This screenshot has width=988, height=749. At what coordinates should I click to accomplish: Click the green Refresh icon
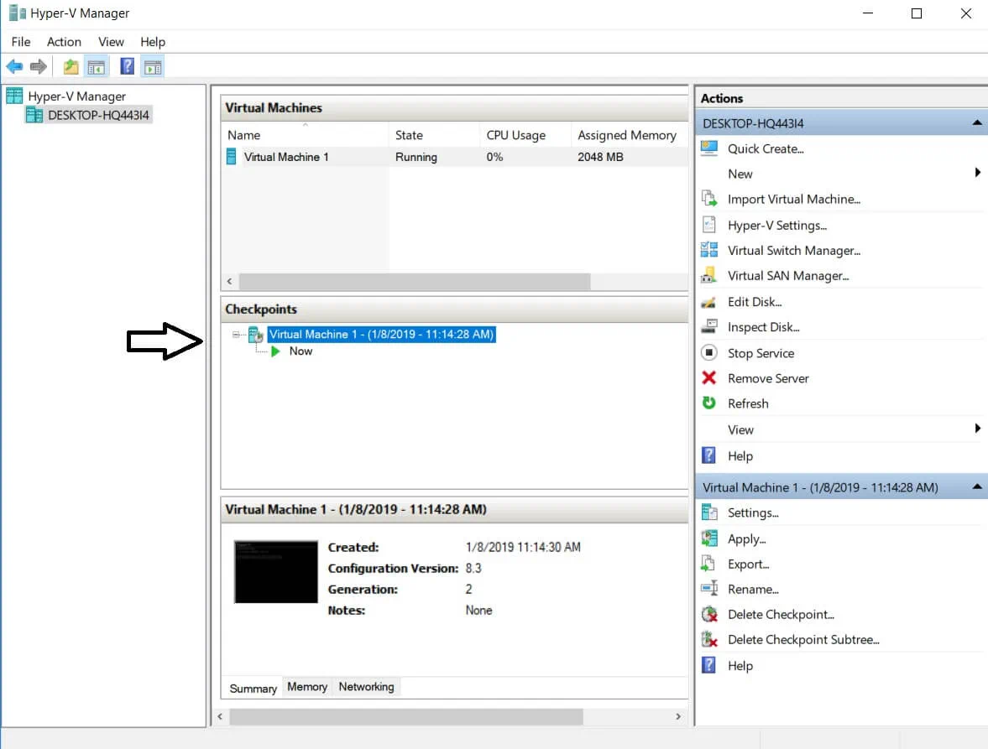(709, 403)
